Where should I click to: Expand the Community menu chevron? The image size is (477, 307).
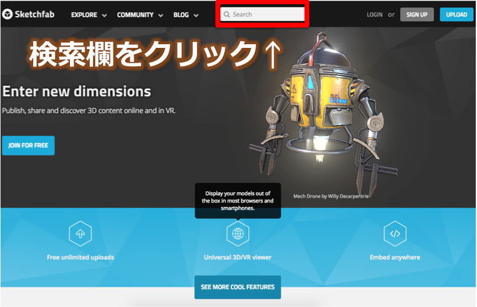(161, 15)
